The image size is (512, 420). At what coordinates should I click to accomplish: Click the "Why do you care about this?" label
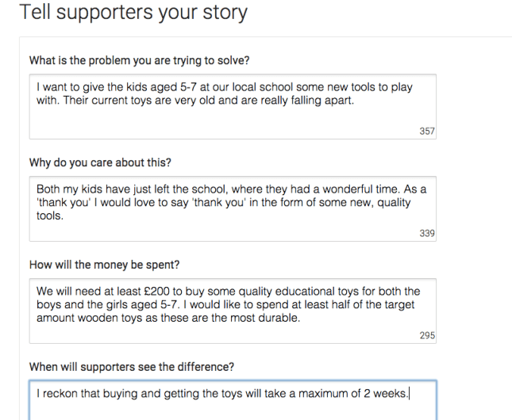tap(100, 162)
